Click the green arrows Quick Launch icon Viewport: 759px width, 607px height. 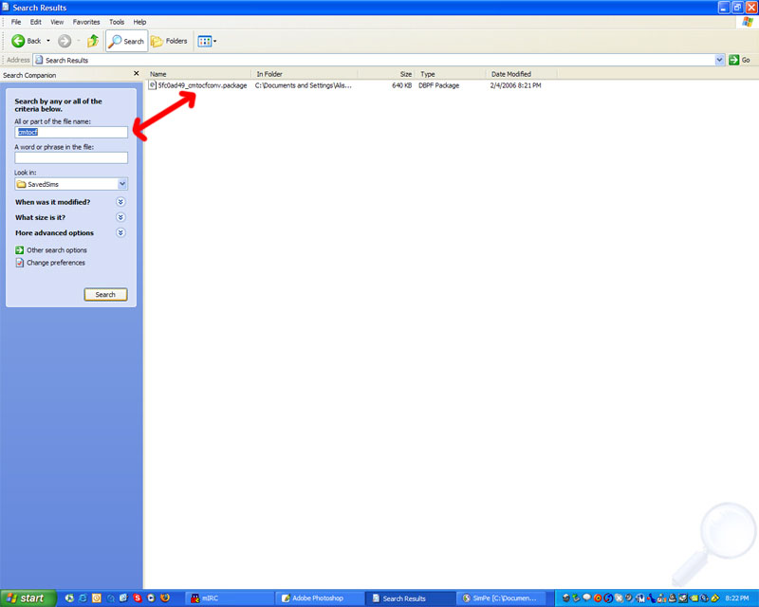[x=69, y=598]
